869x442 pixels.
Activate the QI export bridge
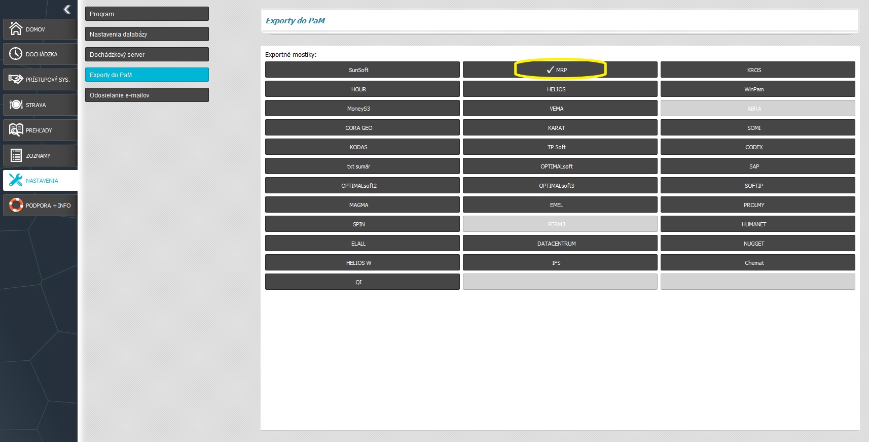363,282
